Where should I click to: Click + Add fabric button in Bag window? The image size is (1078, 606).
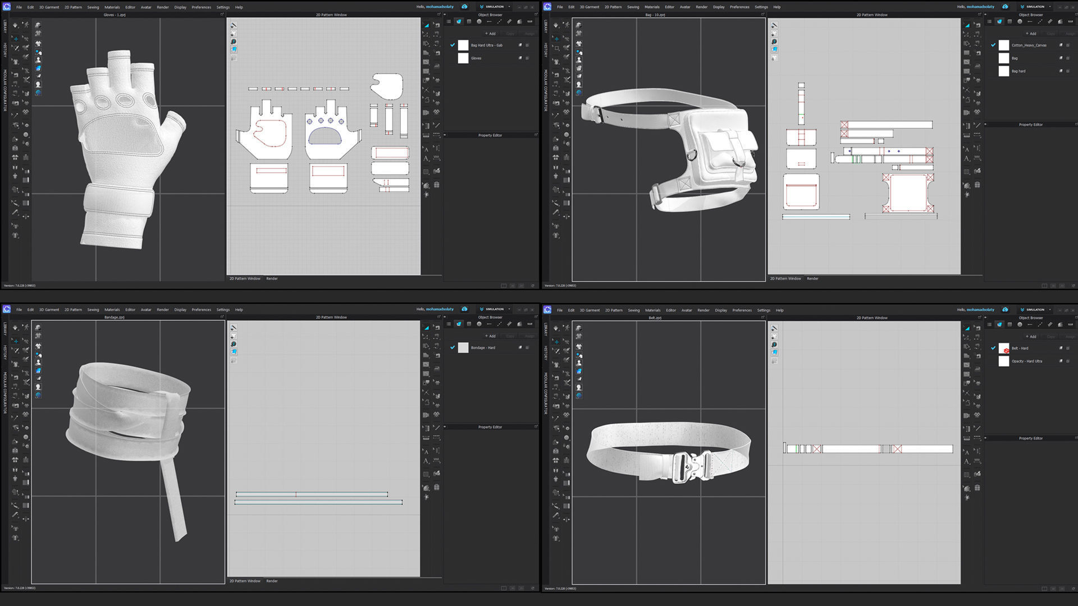coord(1031,34)
